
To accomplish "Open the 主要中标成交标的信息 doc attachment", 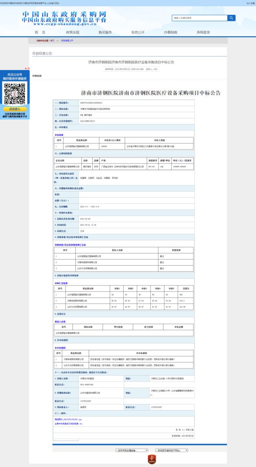I will coord(68,423).
